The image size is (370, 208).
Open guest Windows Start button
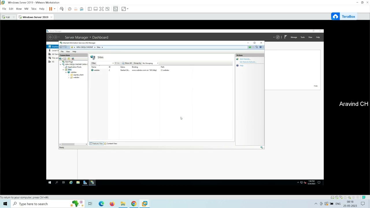(50, 183)
